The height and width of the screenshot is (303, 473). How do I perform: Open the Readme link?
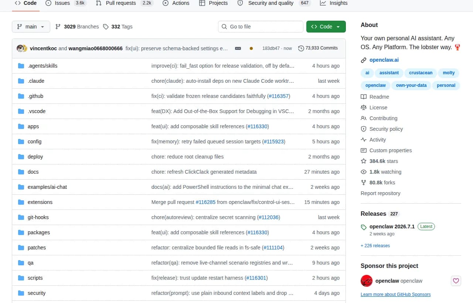tap(375, 97)
